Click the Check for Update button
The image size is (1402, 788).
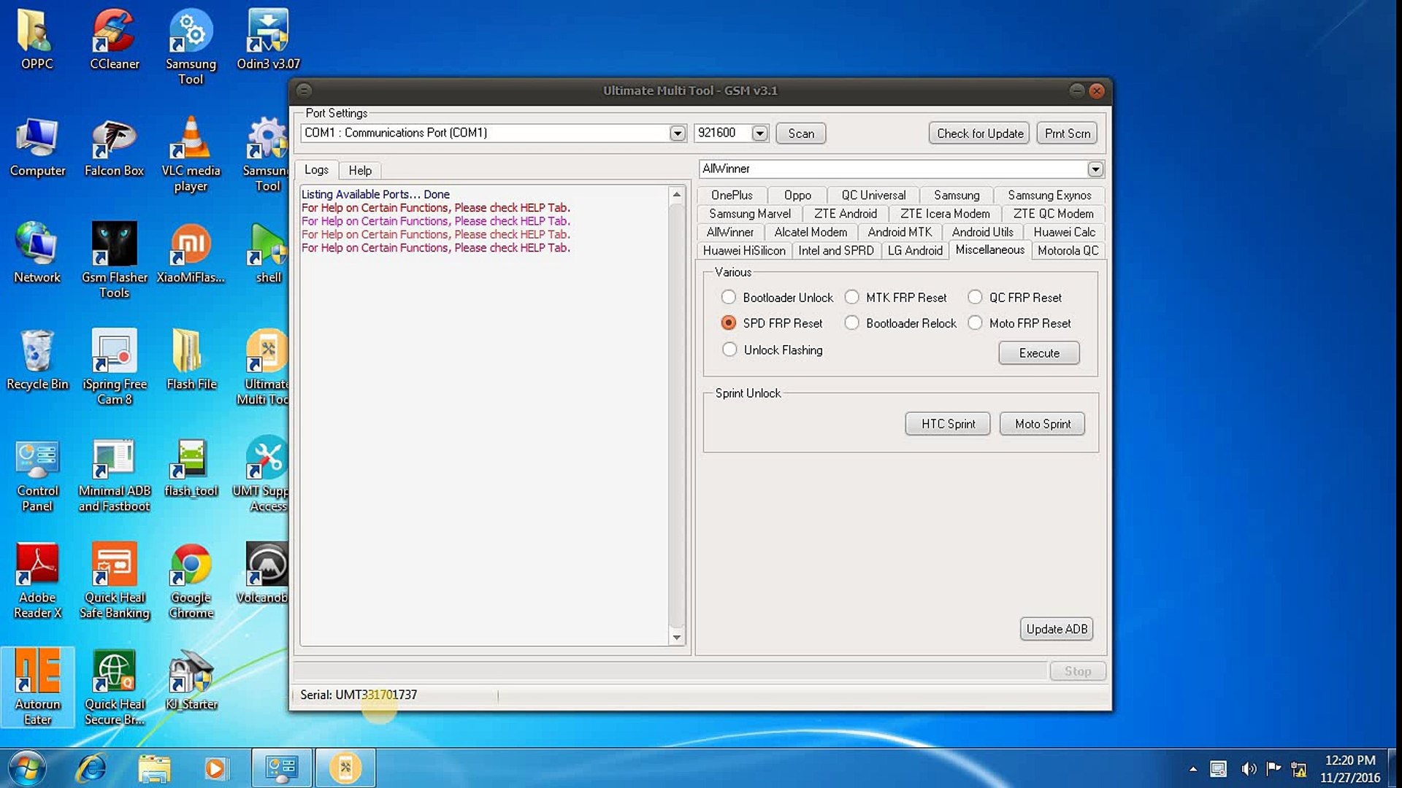(x=979, y=133)
